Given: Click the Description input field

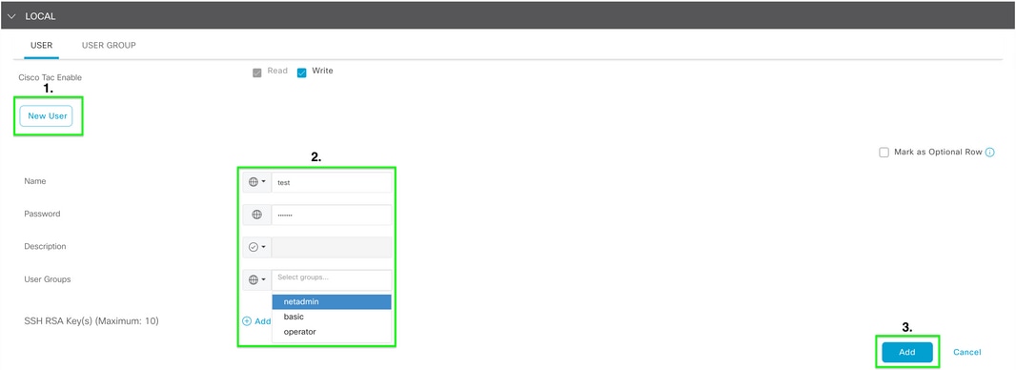Looking at the screenshot, I should [332, 248].
